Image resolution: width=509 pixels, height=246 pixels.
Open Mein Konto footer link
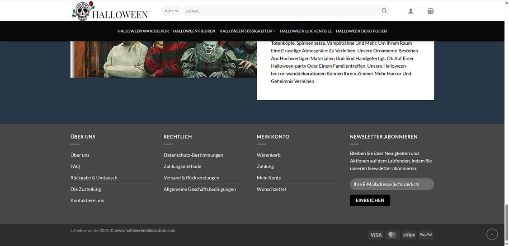(269, 177)
